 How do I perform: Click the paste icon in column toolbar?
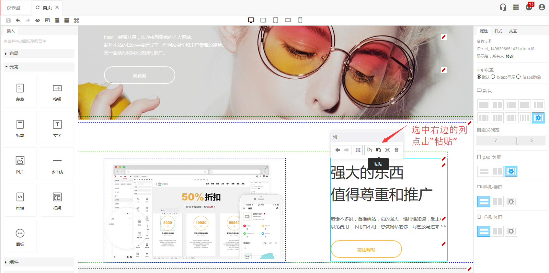[x=378, y=150]
